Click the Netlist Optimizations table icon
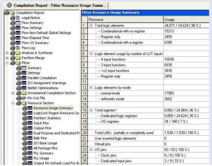212x166 pixels. (24, 88)
